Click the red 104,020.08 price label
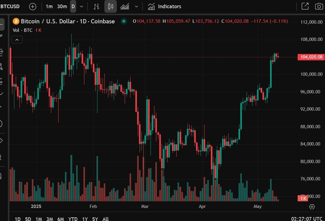Screen dimensions: 325x221 tap(311, 57)
